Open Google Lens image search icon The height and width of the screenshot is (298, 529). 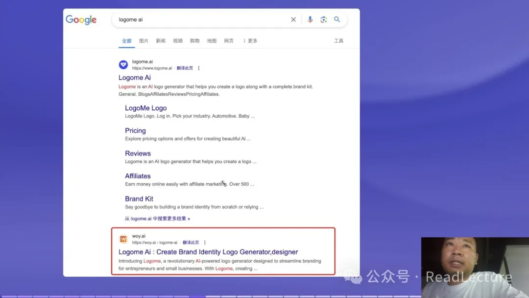coord(323,20)
